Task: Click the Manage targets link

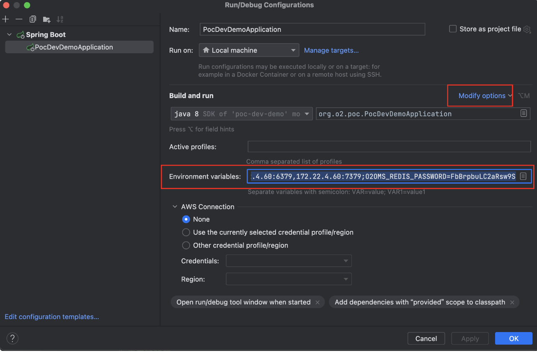Action: pyautogui.click(x=331, y=50)
